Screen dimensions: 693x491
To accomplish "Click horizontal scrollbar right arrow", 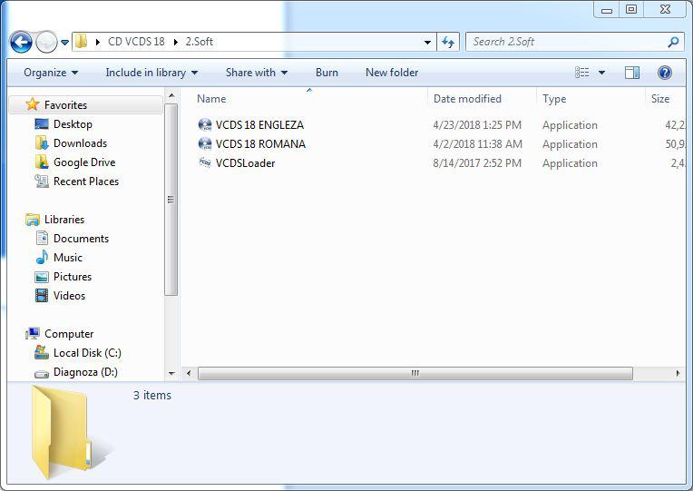I will [x=678, y=373].
